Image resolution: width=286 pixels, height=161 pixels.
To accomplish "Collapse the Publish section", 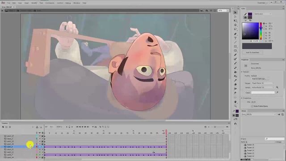I will coord(242,72).
